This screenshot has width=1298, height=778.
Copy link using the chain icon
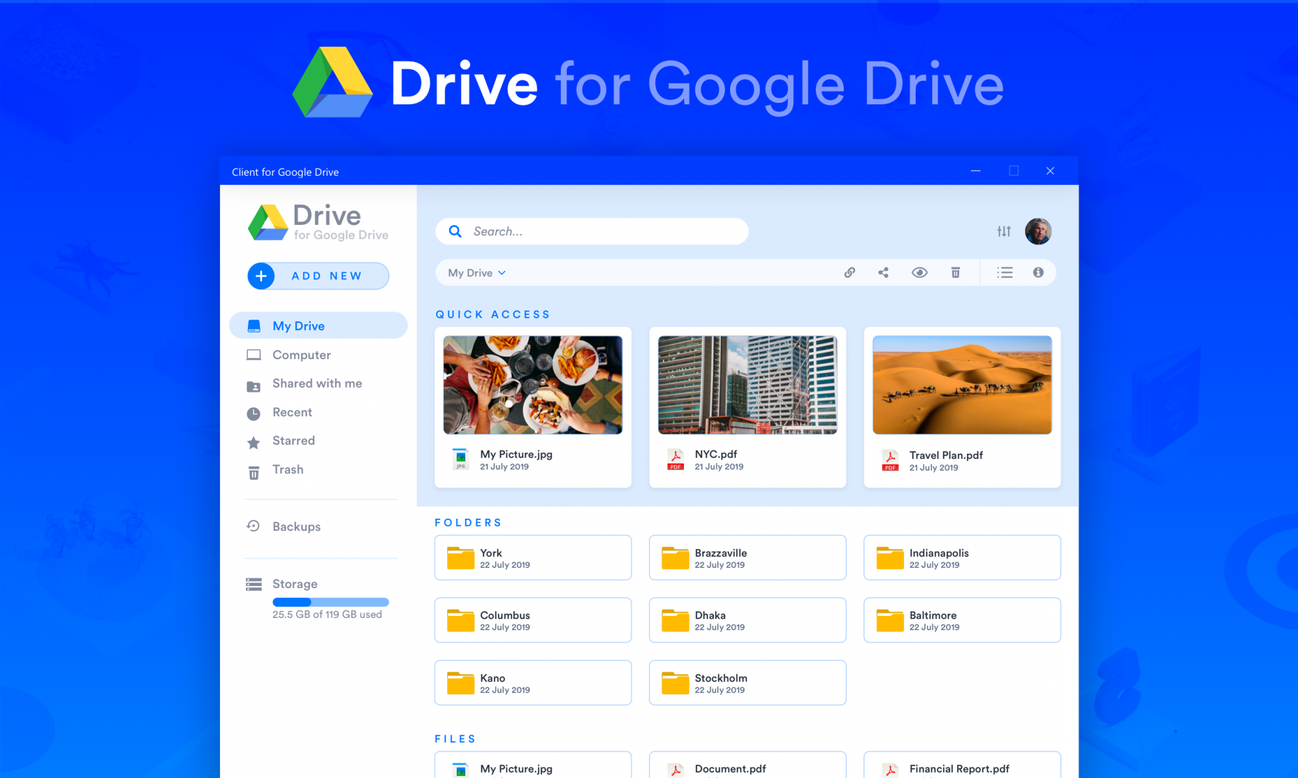[x=850, y=273]
